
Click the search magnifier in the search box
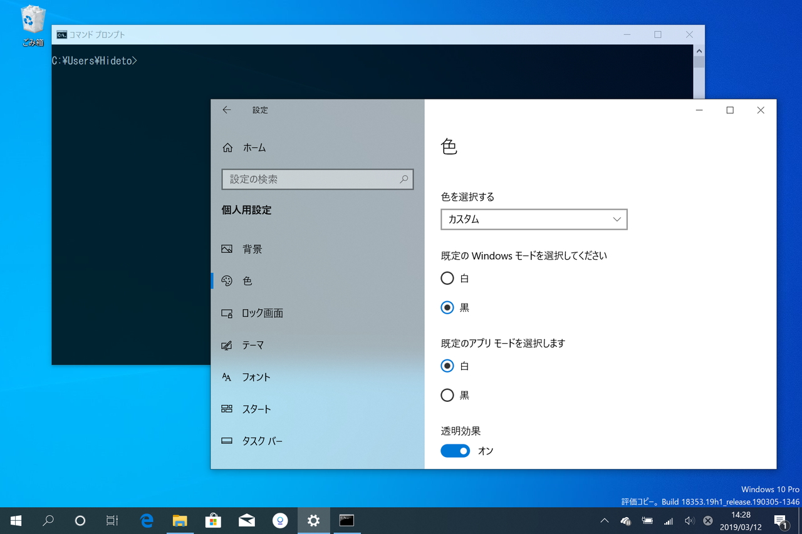tap(404, 179)
